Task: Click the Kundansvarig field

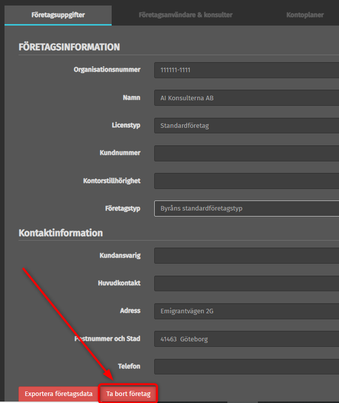Action: [246, 256]
